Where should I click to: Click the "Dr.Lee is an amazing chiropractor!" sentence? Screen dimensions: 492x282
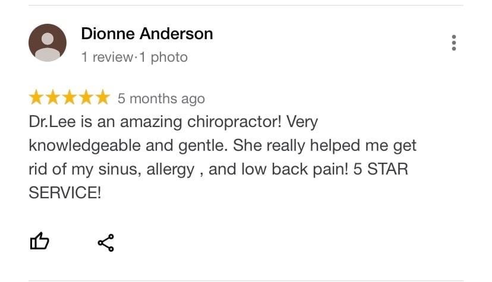point(157,122)
